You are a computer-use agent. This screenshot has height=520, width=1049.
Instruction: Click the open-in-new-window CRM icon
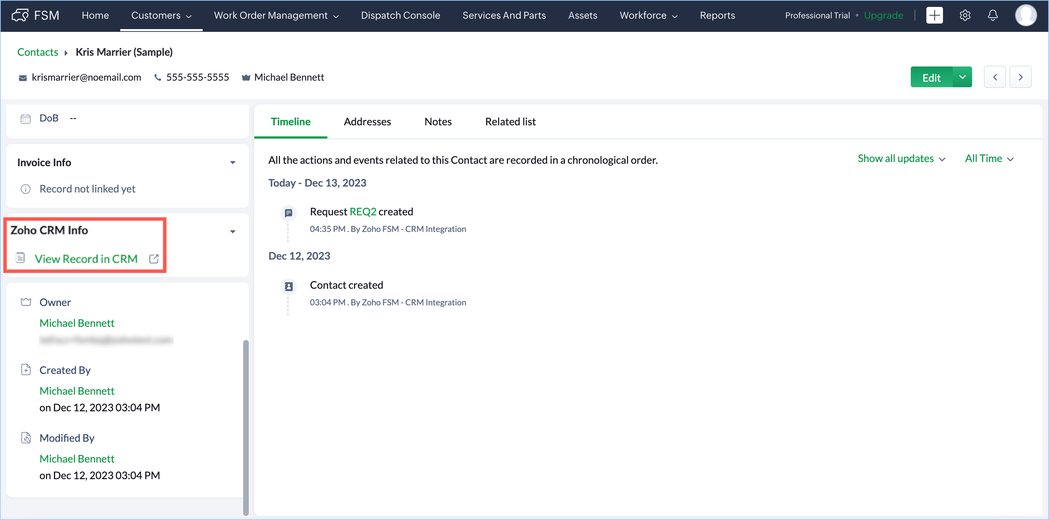pyautogui.click(x=154, y=259)
